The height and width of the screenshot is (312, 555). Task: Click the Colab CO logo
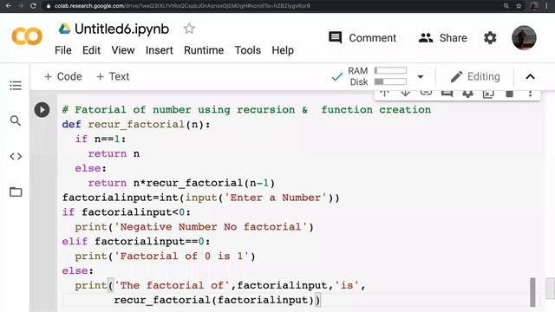coord(27,36)
